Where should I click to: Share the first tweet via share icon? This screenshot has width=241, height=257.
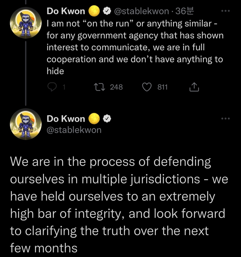pyautogui.click(x=193, y=87)
